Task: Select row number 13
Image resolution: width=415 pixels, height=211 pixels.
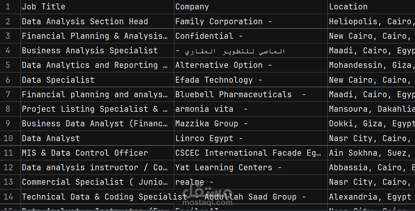Action: click(x=8, y=182)
